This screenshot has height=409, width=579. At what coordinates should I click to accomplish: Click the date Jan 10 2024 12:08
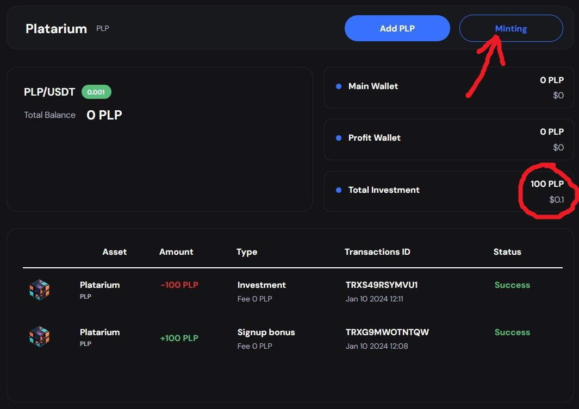click(377, 346)
